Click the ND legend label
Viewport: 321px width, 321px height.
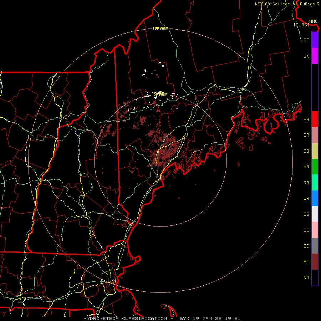pos(306,277)
